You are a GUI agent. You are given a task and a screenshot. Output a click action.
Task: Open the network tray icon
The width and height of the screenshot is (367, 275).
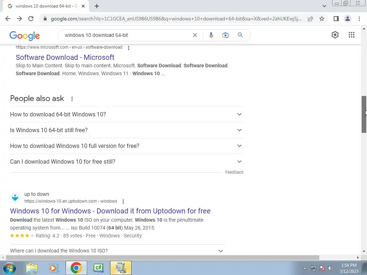pos(313,268)
